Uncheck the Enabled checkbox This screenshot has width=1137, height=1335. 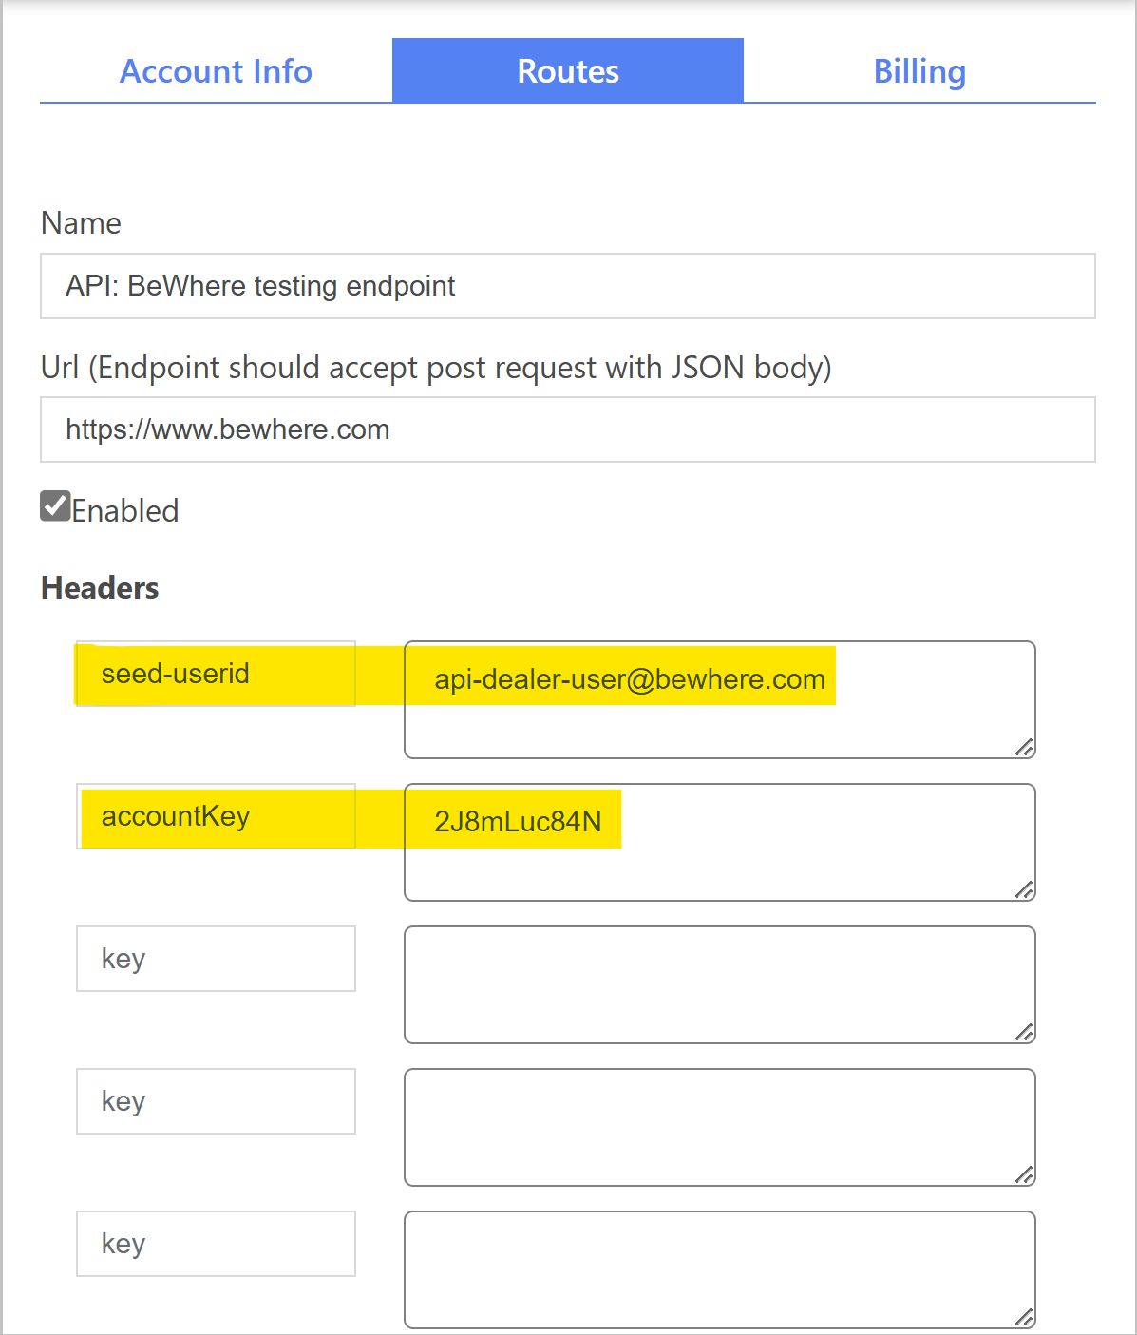pos(55,506)
